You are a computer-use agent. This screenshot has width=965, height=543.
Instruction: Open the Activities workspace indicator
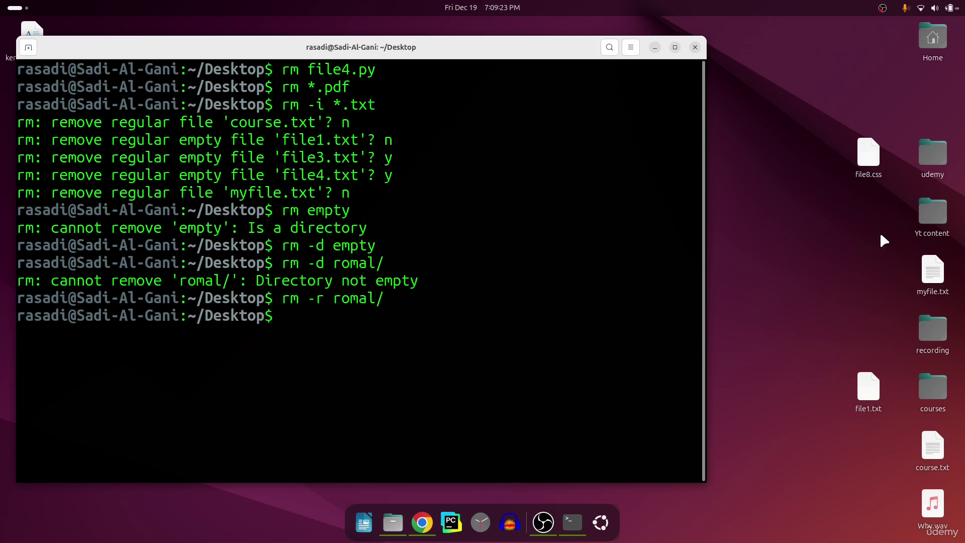click(x=18, y=8)
